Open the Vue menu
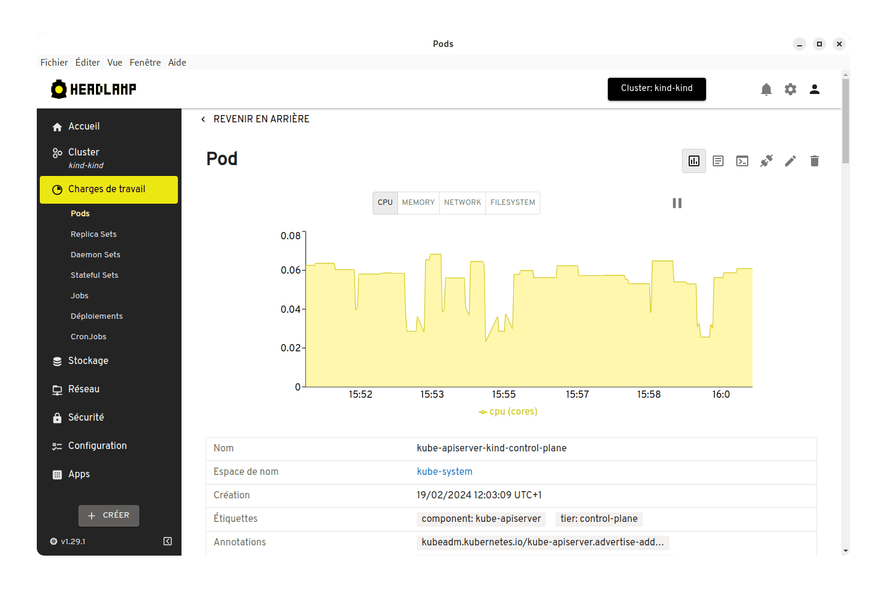 (115, 63)
